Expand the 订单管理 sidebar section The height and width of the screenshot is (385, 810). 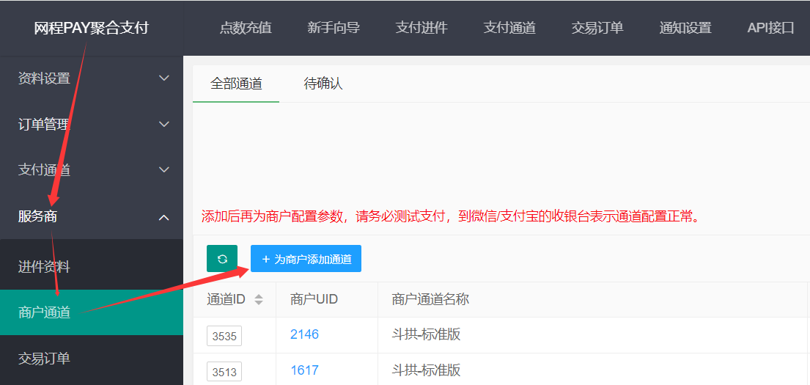[91, 125]
